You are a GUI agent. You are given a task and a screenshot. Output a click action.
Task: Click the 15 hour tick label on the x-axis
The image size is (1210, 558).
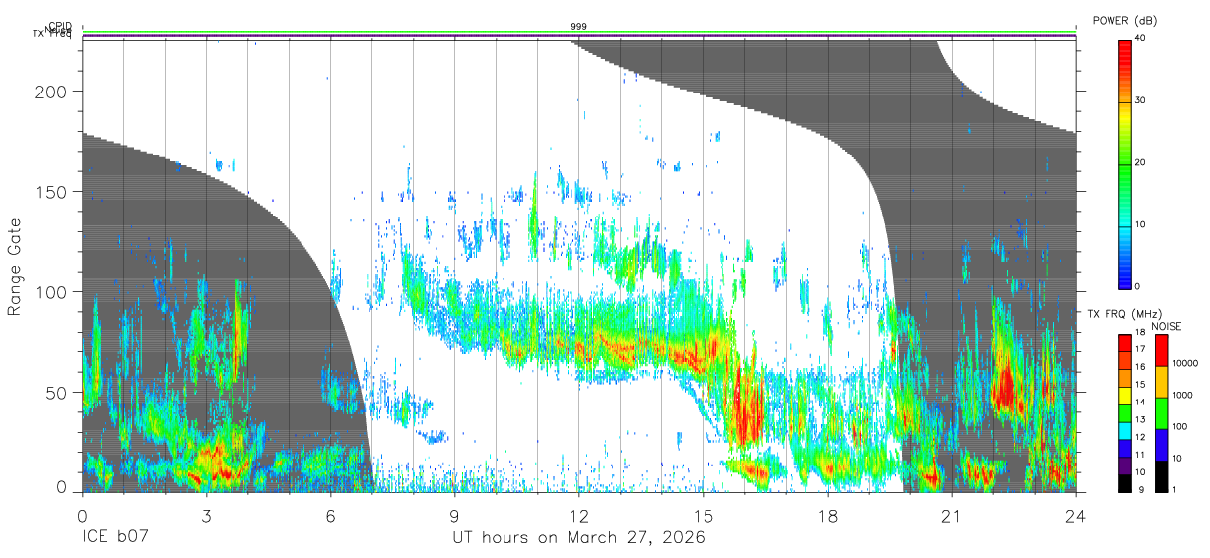[704, 516]
